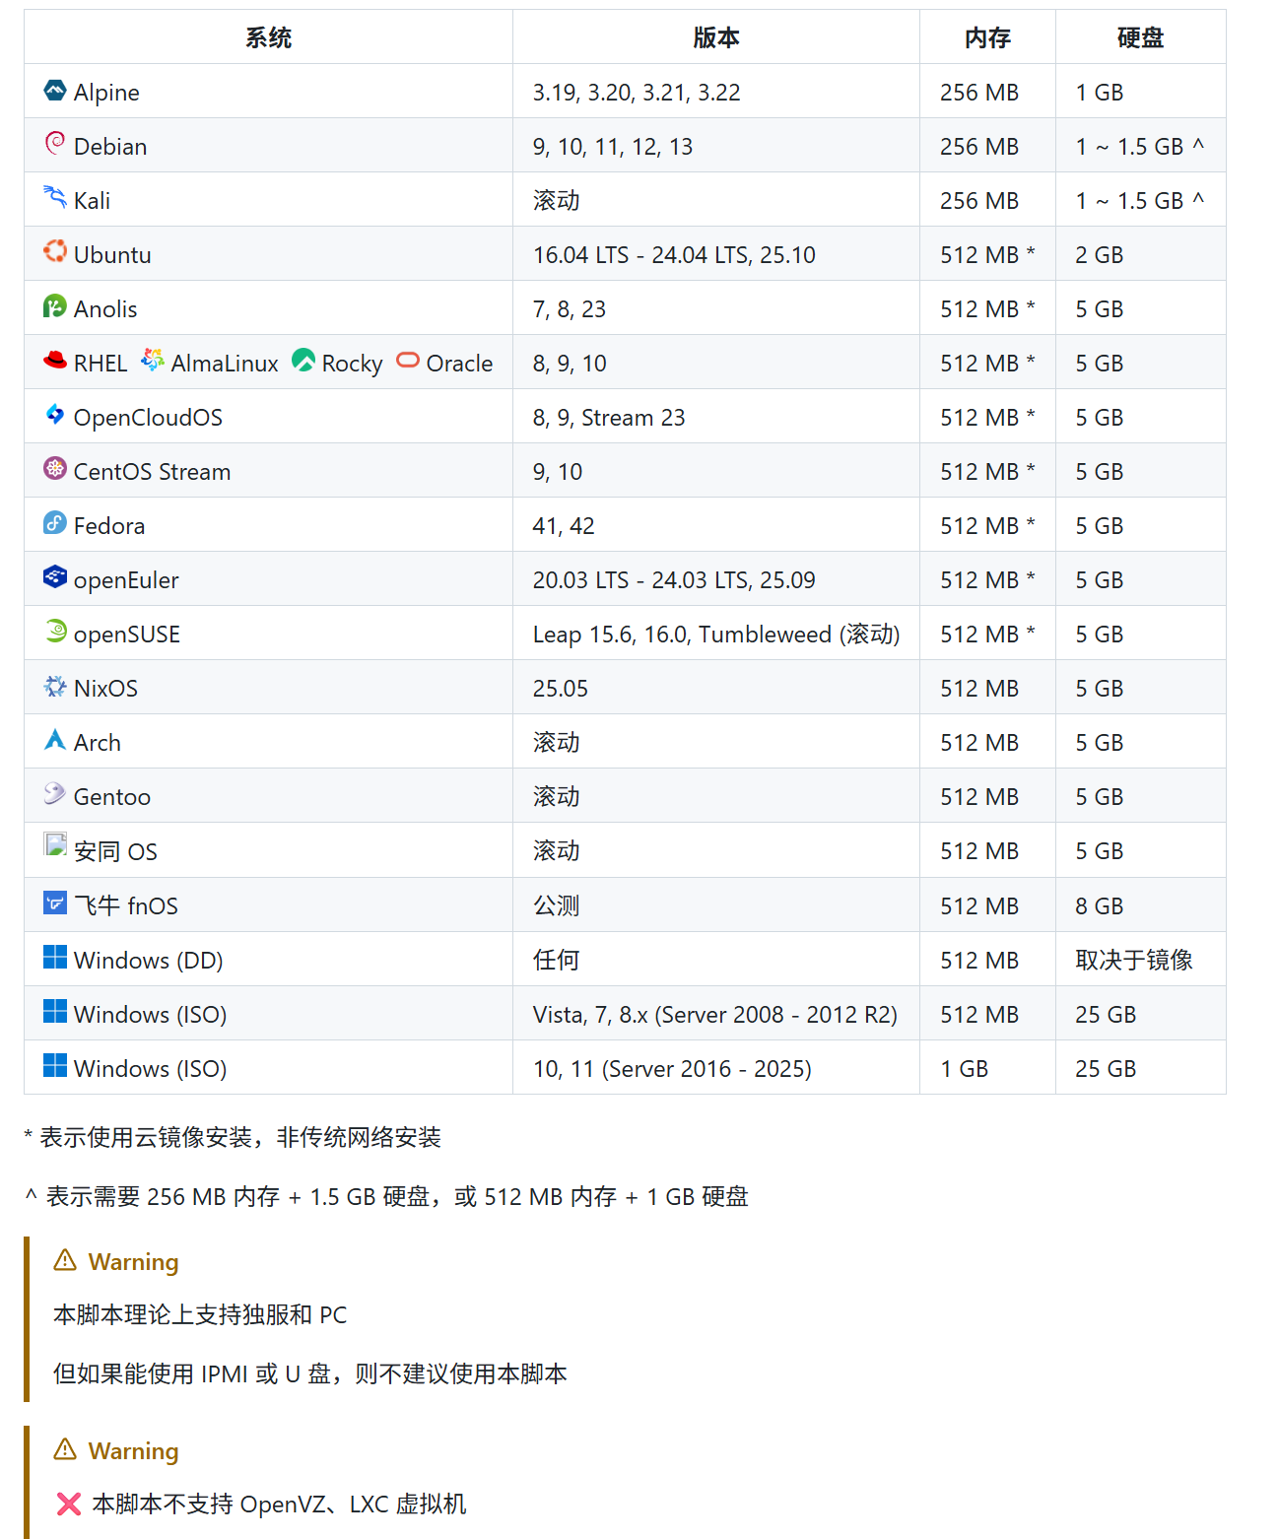Click the Windows (DD) logo icon

click(x=55, y=958)
